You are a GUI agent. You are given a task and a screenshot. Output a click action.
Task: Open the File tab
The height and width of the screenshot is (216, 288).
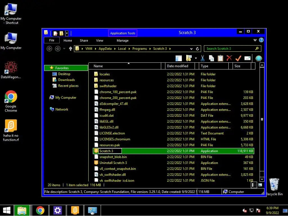(52, 40)
